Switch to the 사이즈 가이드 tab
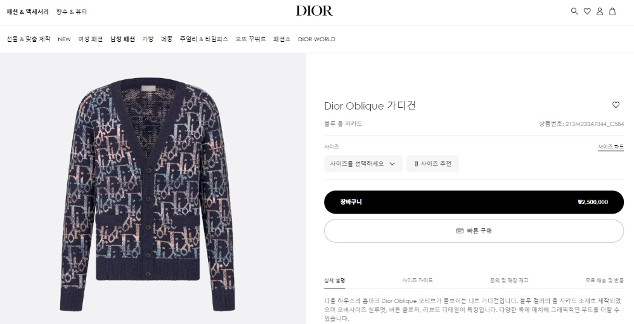The height and width of the screenshot is (324, 634). pyautogui.click(x=417, y=280)
